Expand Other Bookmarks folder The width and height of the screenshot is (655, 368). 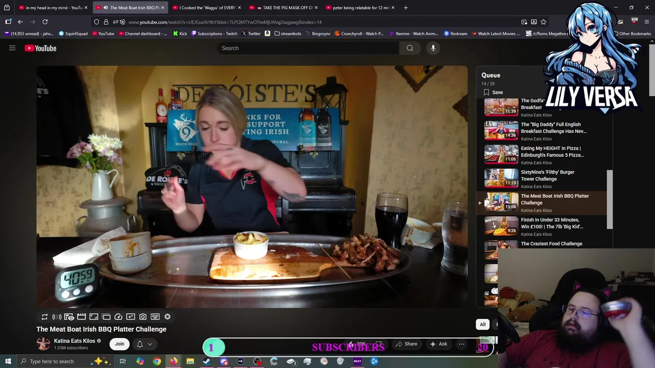(632, 34)
